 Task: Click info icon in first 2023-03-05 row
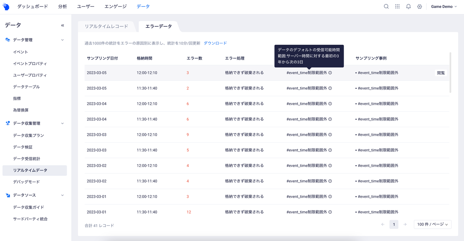330,73
